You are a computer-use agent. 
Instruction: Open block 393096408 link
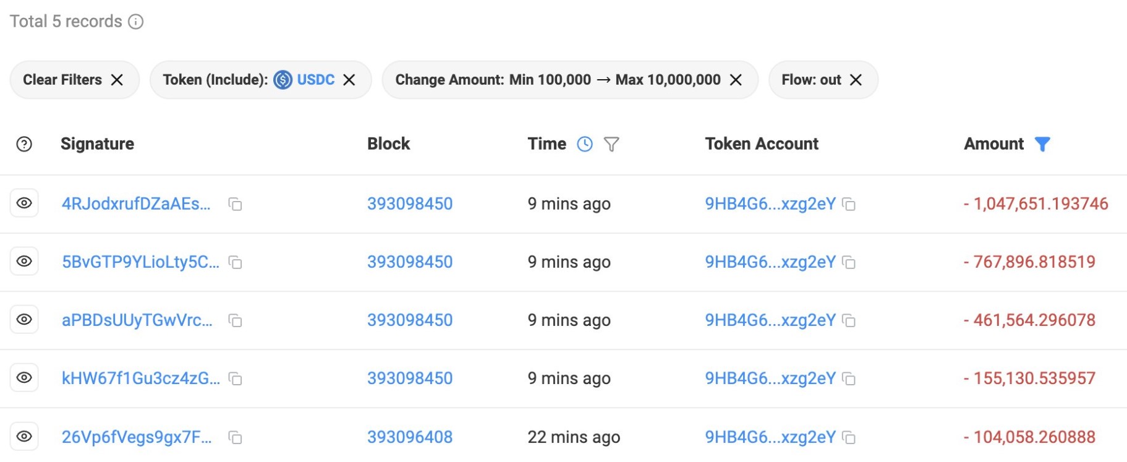click(409, 437)
